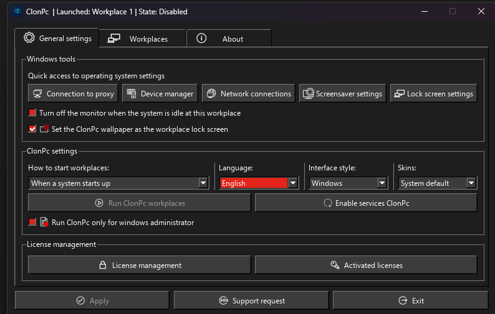
Task: Click the exit arrow icon in Exit button
Action: (x=403, y=300)
